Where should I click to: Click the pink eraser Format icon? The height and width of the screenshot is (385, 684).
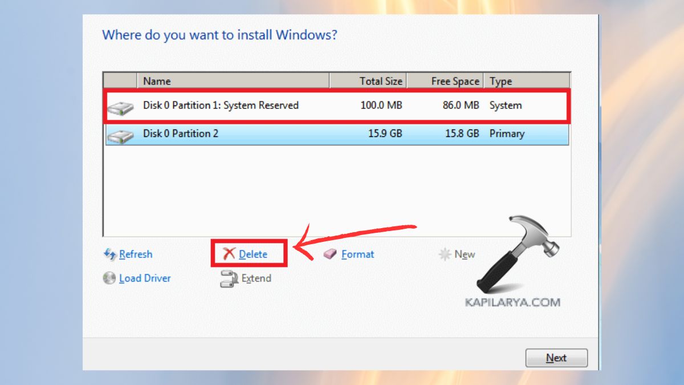(x=330, y=254)
